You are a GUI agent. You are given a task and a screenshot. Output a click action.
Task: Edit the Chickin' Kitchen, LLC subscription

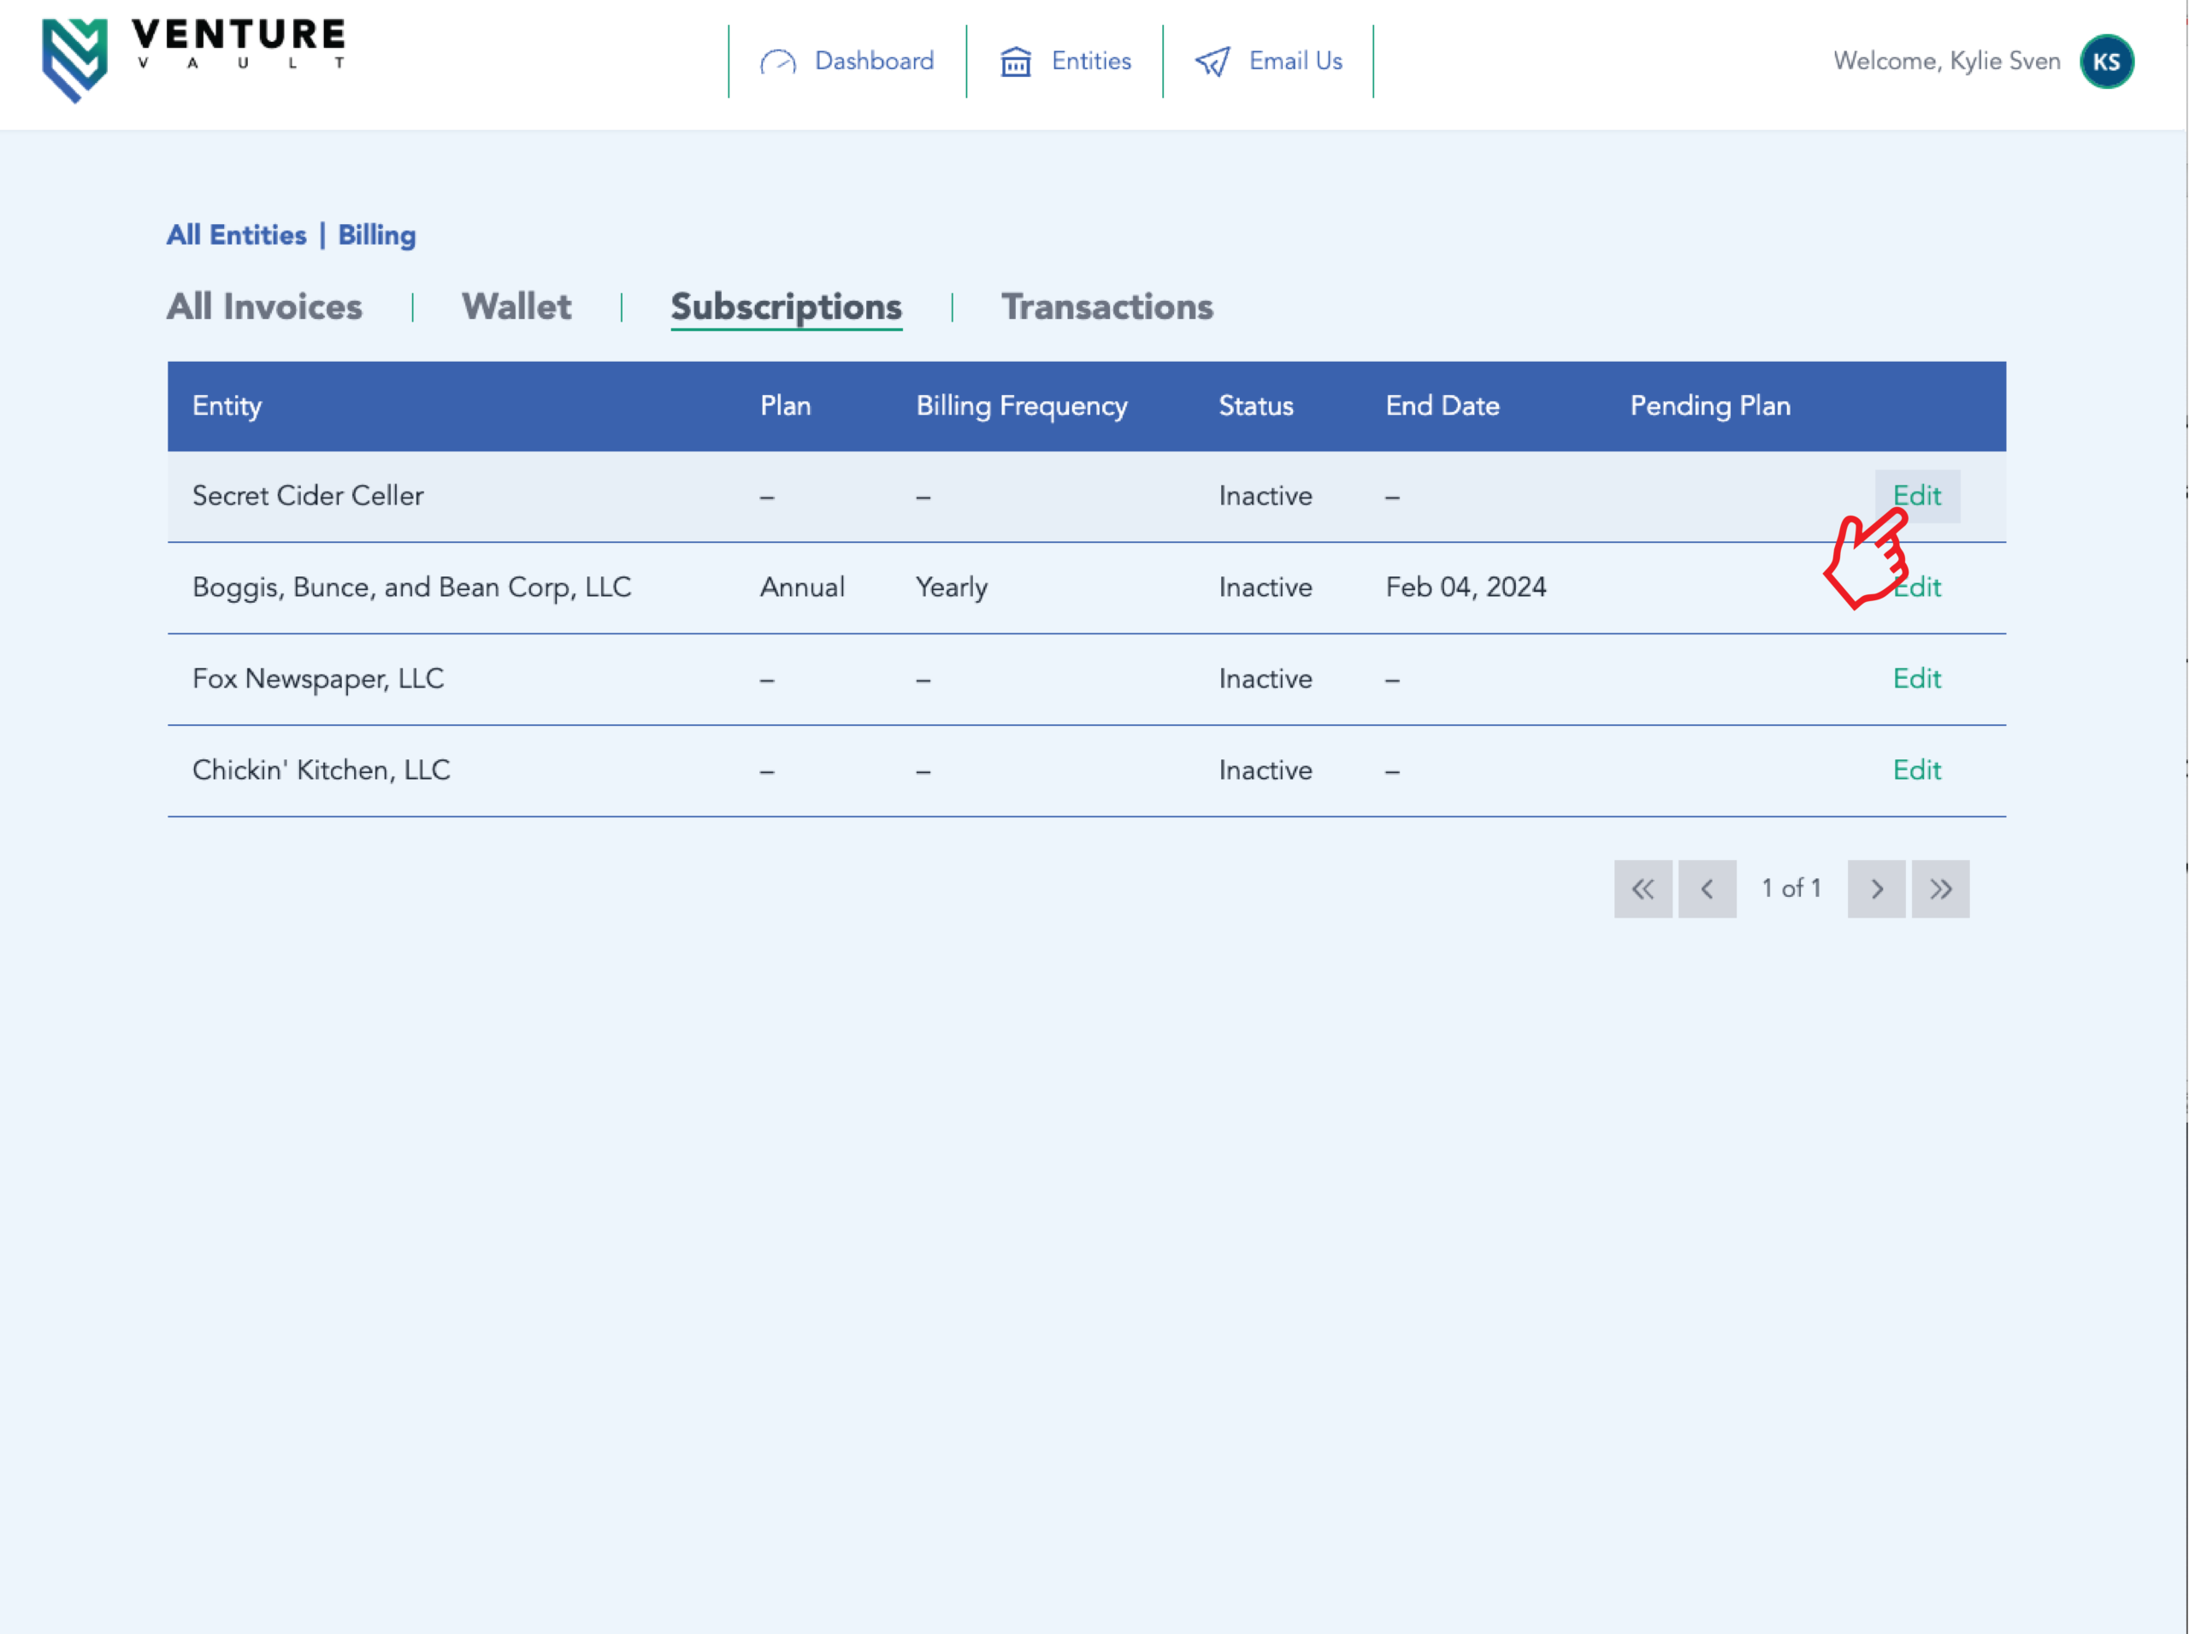(x=1917, y=770)
